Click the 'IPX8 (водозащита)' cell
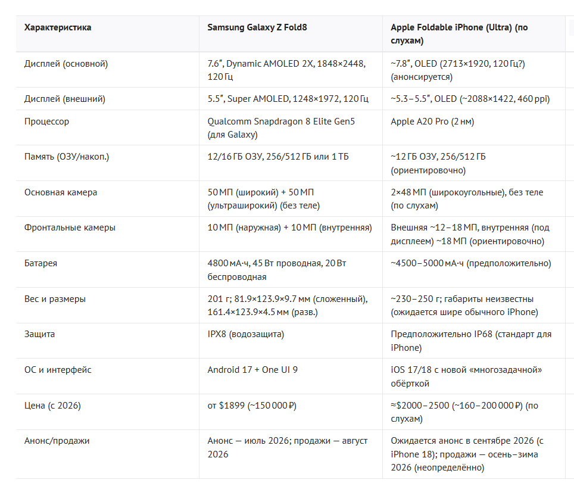Viewport: 574px width, 486px height. pos(246,334)
